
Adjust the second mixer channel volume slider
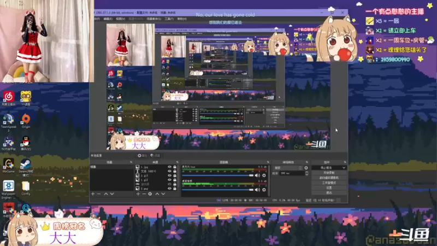217,190
